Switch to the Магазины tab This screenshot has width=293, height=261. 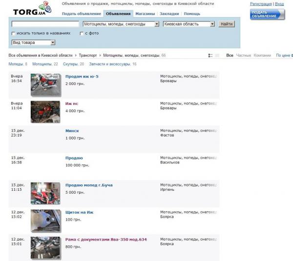click(x=145, y=14)
